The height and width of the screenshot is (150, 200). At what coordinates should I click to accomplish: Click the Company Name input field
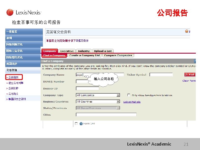[x=100, y=75]
